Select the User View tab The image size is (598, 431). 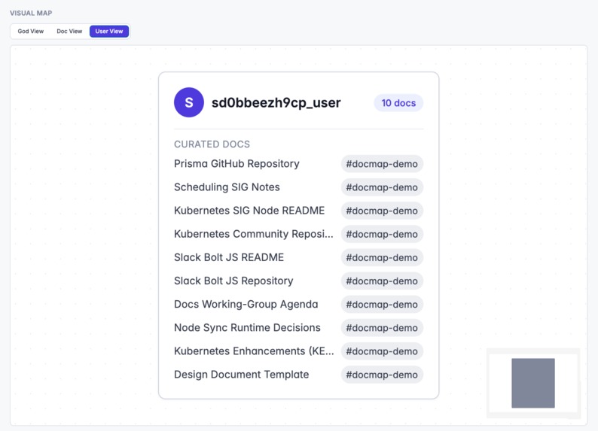[x=109, y=32]
